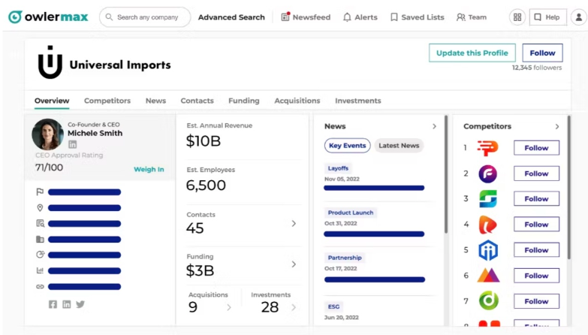Switch to the Funding tab
The width and height of the screenshot is (588, 335).
(244, 101)
